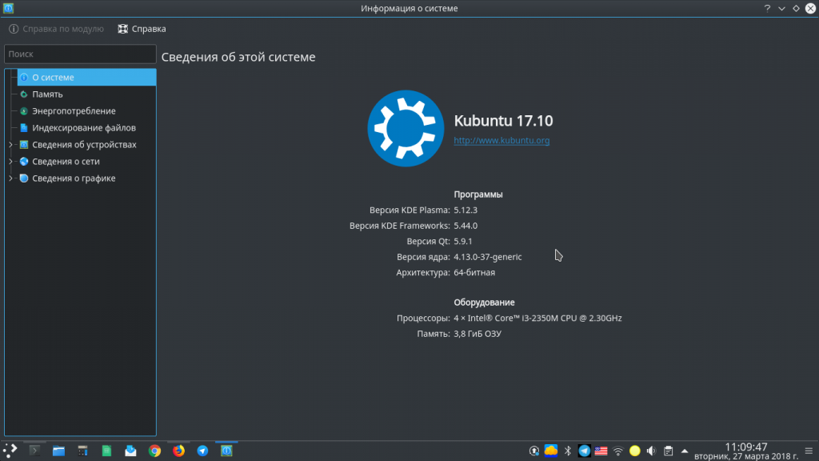Click the Plasma version value 5.12.3

tap(465, 210)
